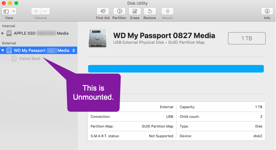276x150 pixels.
Task: Click the Capacity 1 TB value
Action: coord(258,107)
